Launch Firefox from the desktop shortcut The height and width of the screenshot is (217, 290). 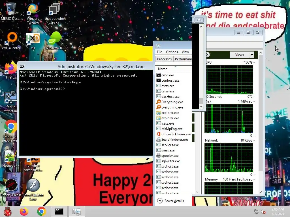click(x=11, y=70)
